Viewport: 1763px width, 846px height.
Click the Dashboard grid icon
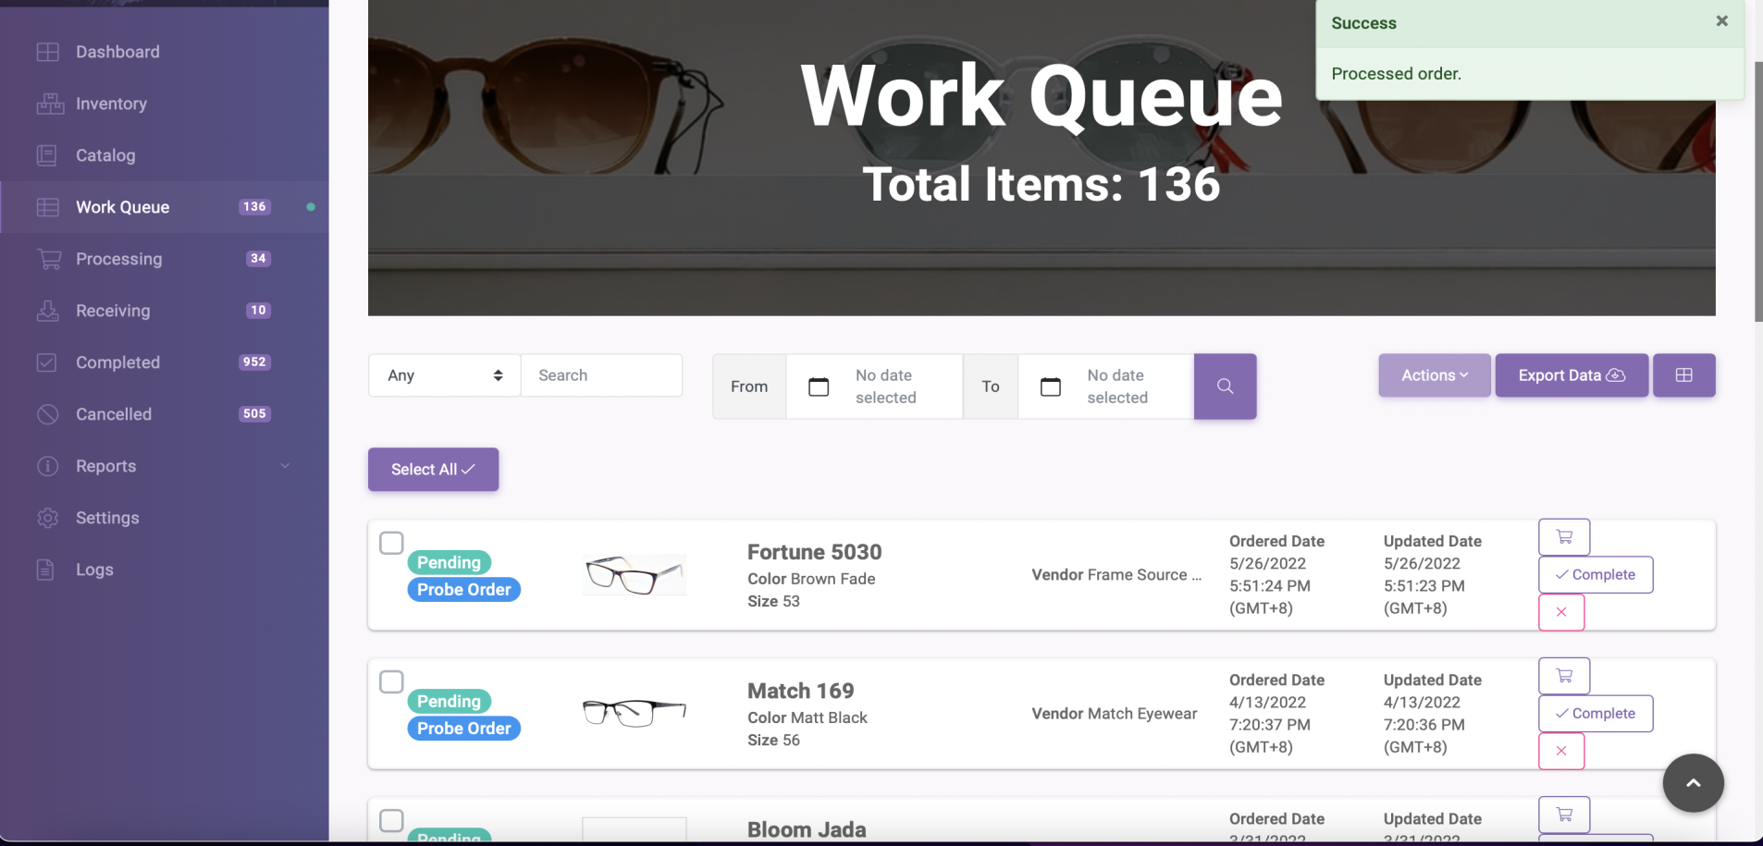[48, 52]
